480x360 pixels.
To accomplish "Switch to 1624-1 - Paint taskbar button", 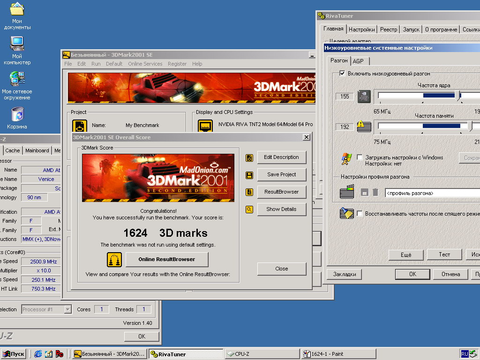I will (x=338, y=354).
